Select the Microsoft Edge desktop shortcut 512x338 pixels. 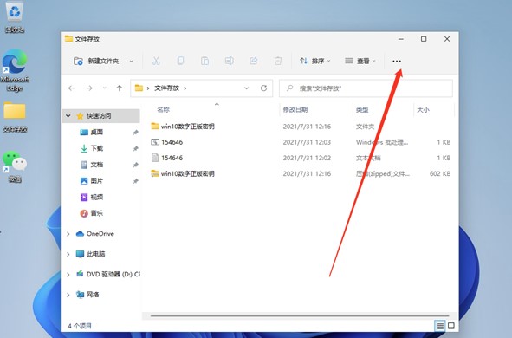15,70
